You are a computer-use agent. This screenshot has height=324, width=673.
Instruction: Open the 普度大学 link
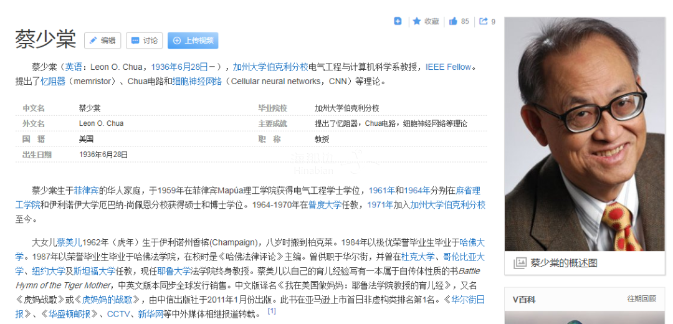(325, 204)
